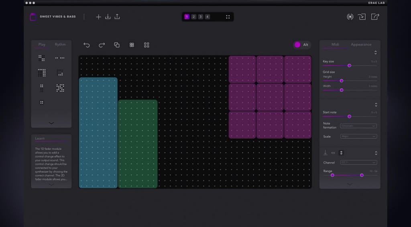Switch to the Rythm tab
Image resolution: width=411 pixels, height=227 pixels.
pos(60,45)
